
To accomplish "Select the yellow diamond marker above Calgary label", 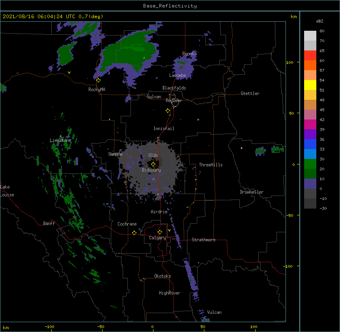I will coord(160,232).
